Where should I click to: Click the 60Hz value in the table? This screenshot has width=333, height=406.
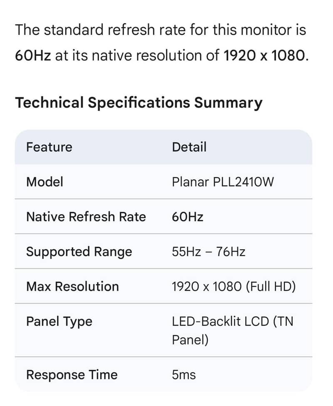point(187,217)
